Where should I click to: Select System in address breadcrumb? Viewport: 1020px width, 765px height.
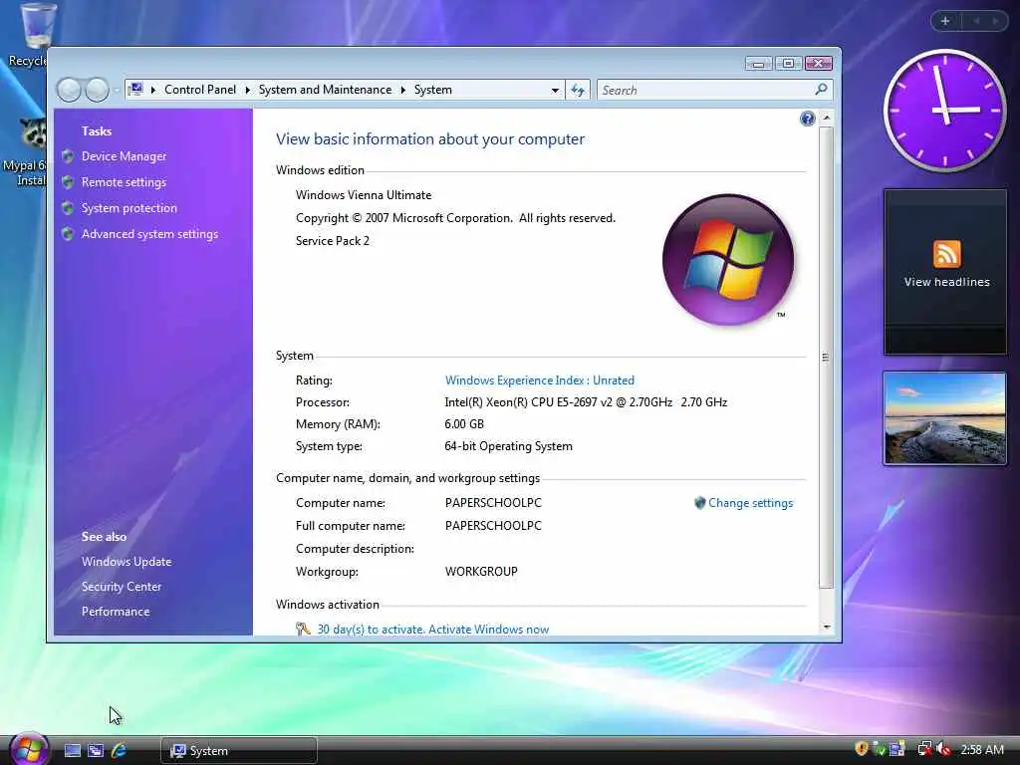coord(432,90)
